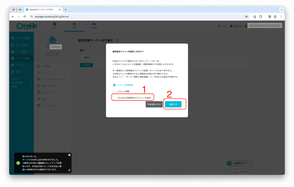Select the ドメイン新規取得 radio button
294x187 pixels.
(x=114, y=85)
